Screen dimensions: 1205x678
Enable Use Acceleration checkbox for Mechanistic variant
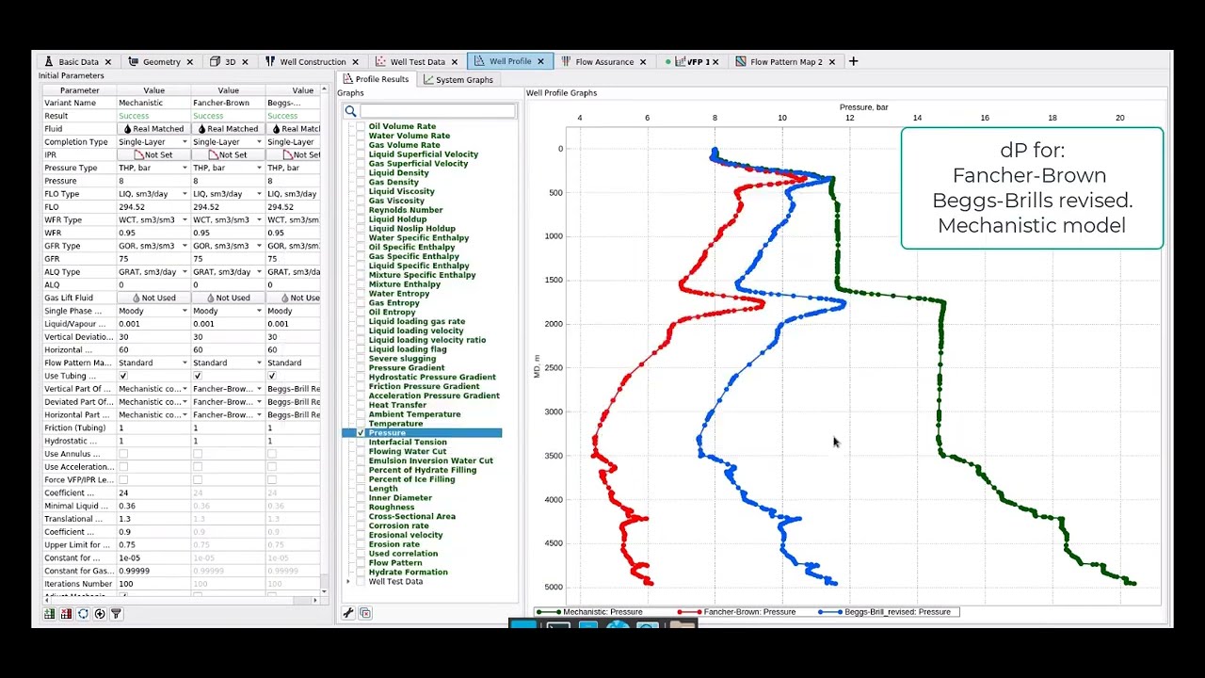123,467
